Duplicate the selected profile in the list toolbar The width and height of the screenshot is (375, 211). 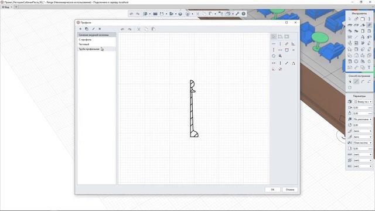[87, 29]
